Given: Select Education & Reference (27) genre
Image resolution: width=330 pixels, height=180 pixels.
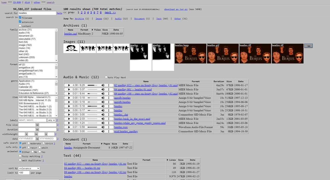Looking at the screenshot, I should click(34, 93).
